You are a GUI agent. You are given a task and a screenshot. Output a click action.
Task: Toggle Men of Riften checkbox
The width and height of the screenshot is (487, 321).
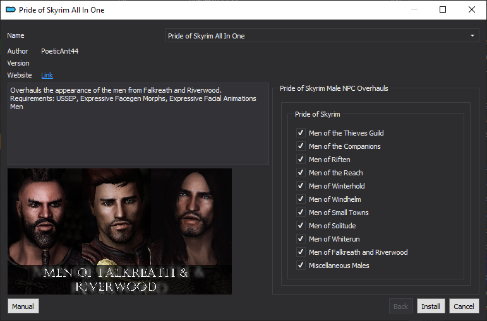(301, 160)
